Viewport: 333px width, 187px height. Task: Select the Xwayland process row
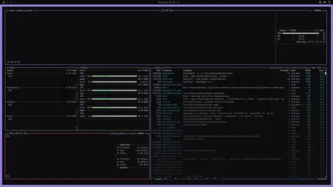tap(238, 113)
